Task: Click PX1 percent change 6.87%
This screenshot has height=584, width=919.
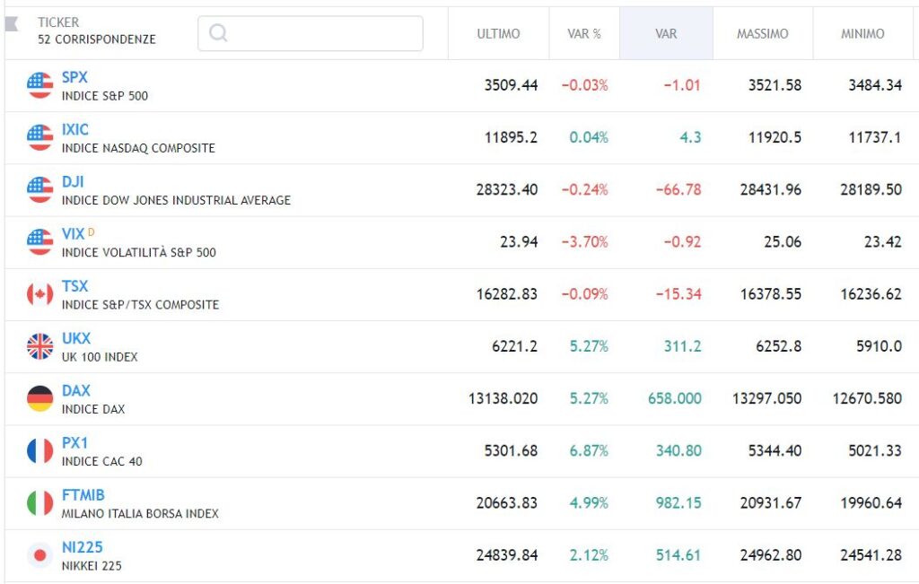Action: click(589, 451)
